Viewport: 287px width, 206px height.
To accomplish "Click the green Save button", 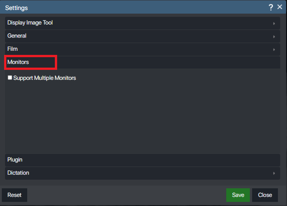I will tap(238, 195).
